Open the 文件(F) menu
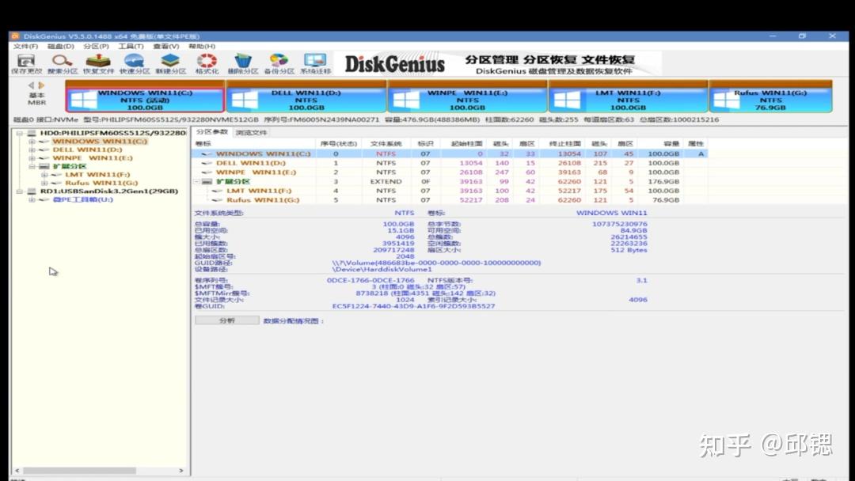855x481 pixels. click(25, 47)
